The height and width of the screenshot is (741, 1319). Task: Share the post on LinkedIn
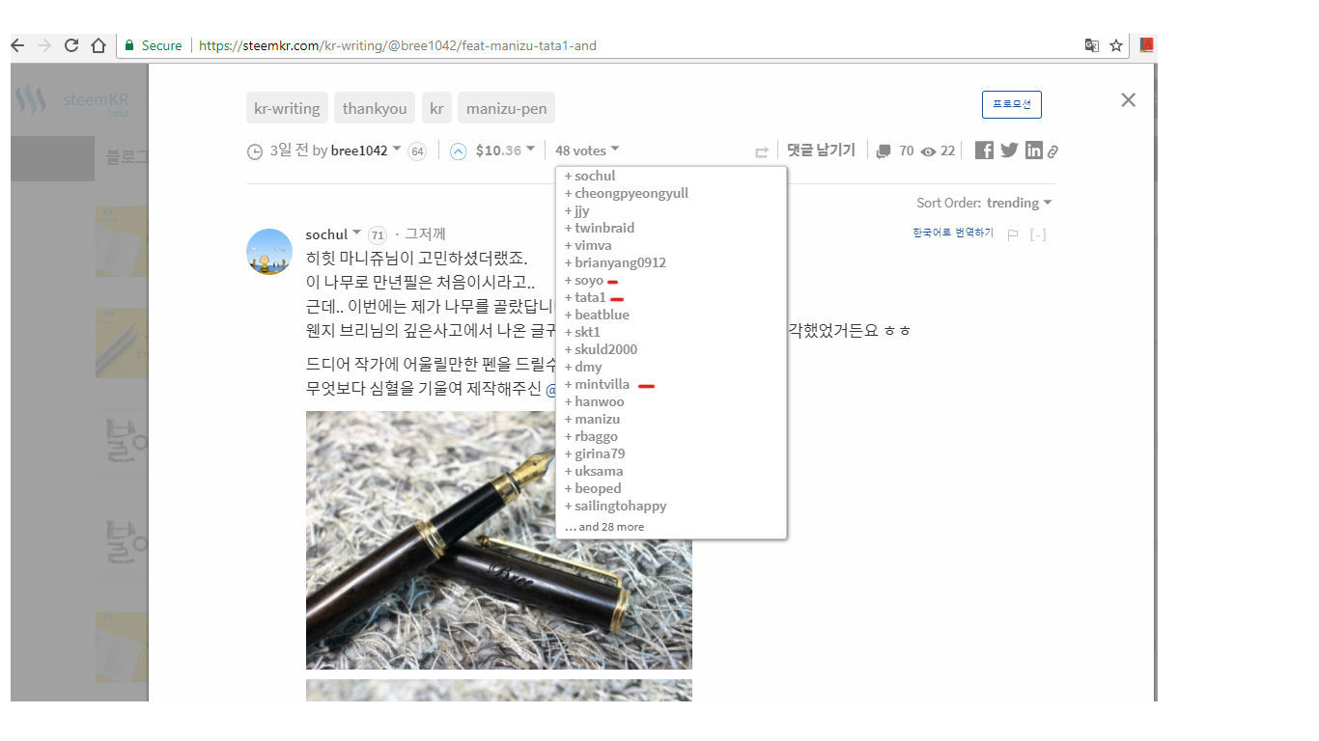(1033, 150)
